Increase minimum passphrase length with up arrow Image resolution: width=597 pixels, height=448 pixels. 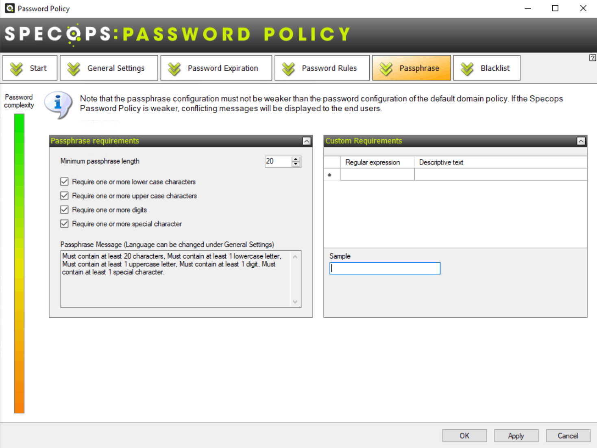click(296, 159)
